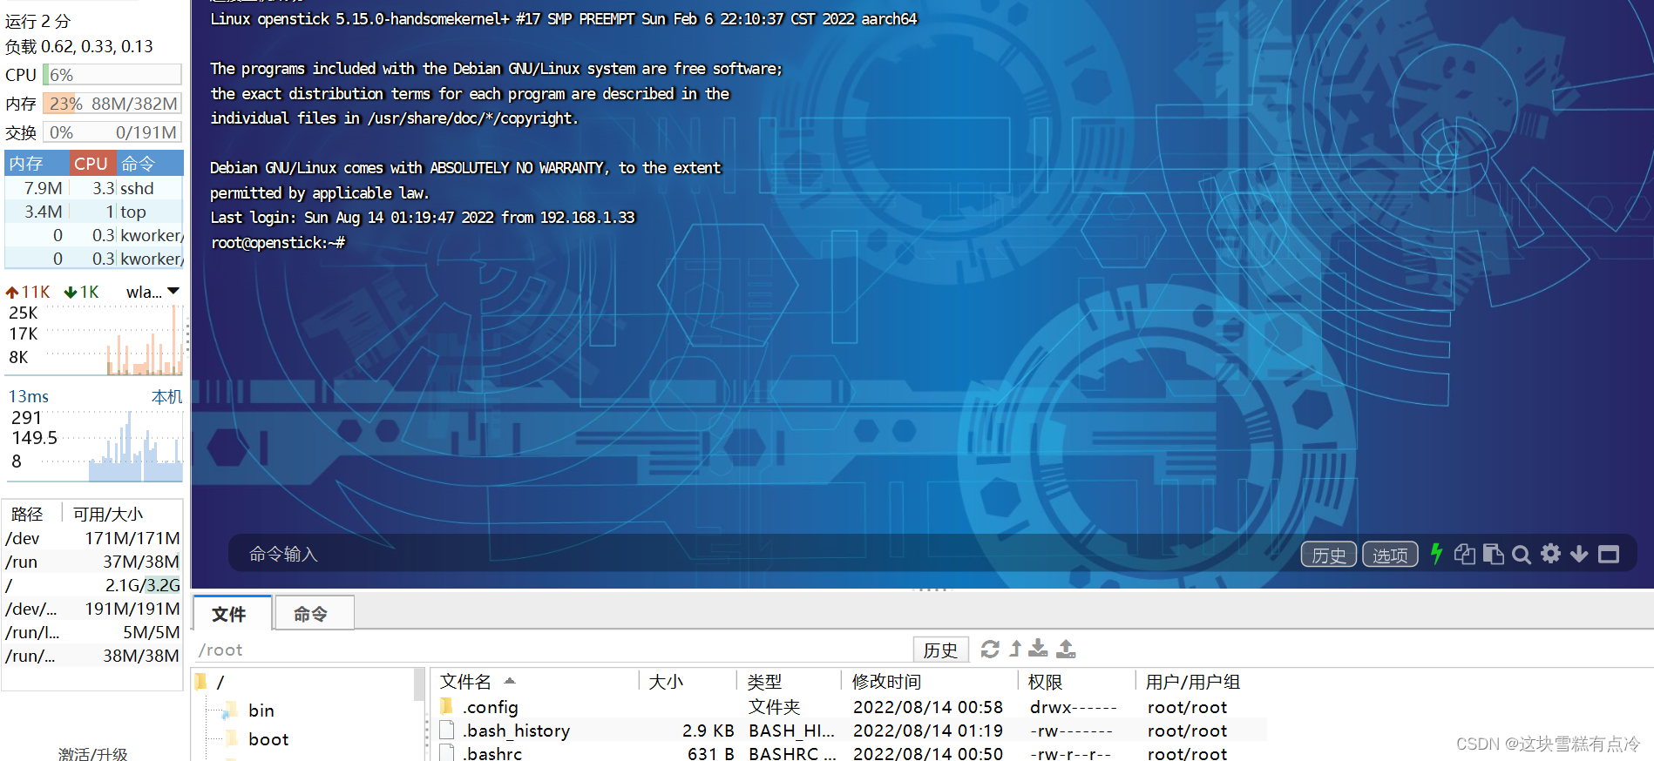Open terminal settings gear icon
The image size is (1654, 761).
1550,554
